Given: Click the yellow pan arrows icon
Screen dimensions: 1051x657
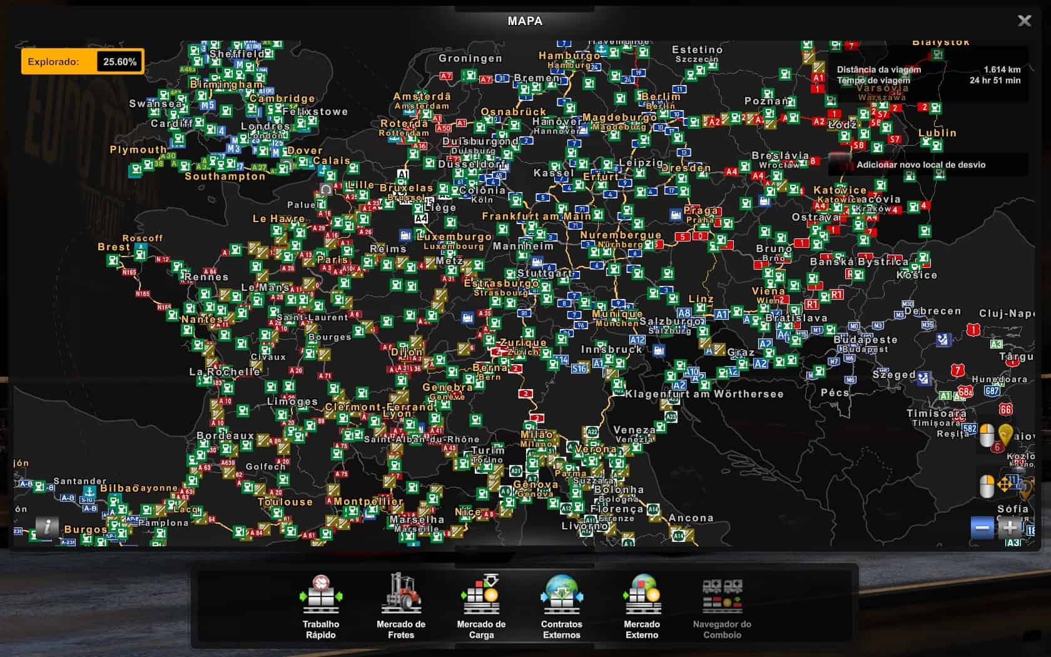Looking at the screenshot, I should click(1005, 485).
